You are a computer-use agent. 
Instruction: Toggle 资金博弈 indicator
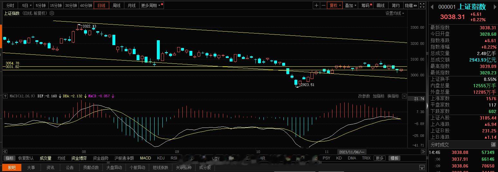pos(79,158)
